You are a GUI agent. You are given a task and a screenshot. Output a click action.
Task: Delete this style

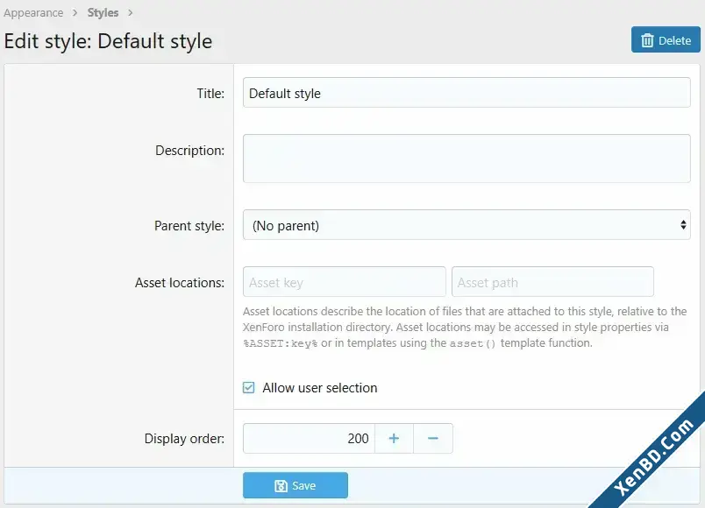click(x=666, y=40)
